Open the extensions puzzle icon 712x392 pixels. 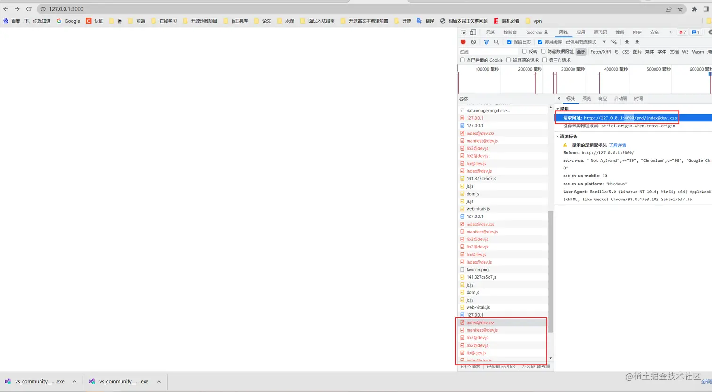(x=695, y=9)
